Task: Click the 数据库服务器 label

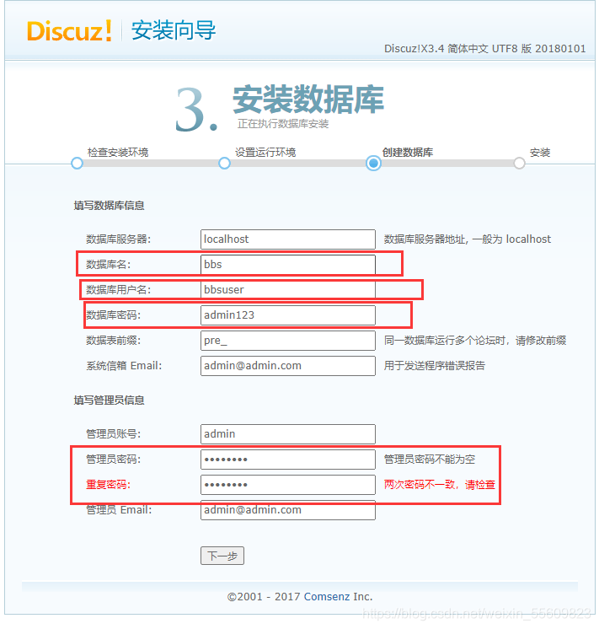Action: click(118, 239)
